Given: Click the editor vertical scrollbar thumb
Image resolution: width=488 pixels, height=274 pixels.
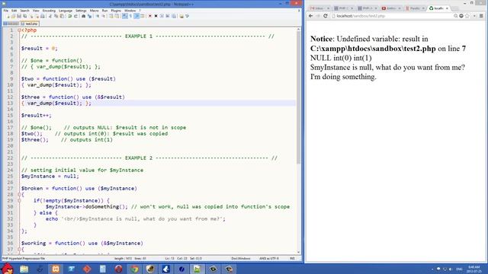Looking at the screenshot, I should coord(298,98).
